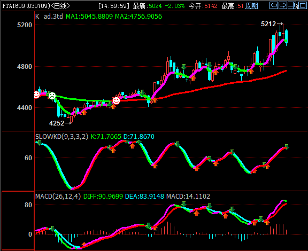Click the 5200 price axis label
Image resolution: width=308 pixels, height=251 pixels.
(25, 25)
